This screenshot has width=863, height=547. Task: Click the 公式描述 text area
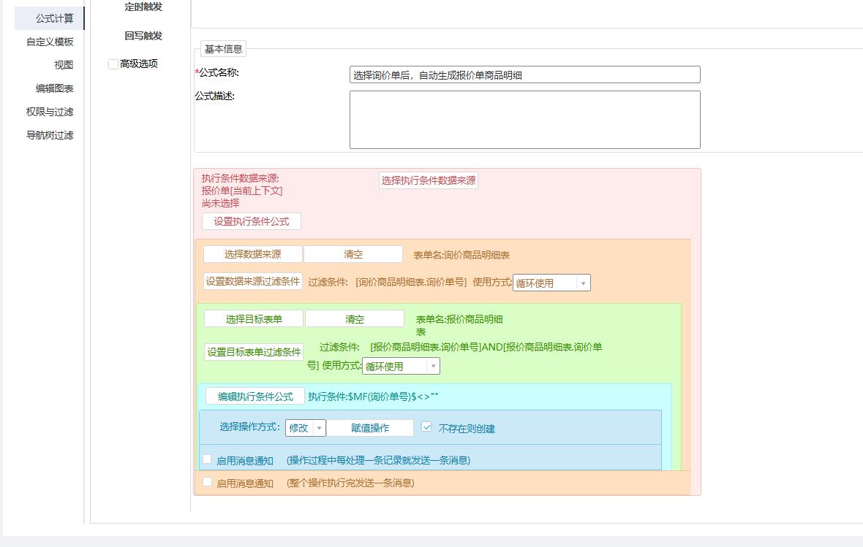[x=524, y=120]
